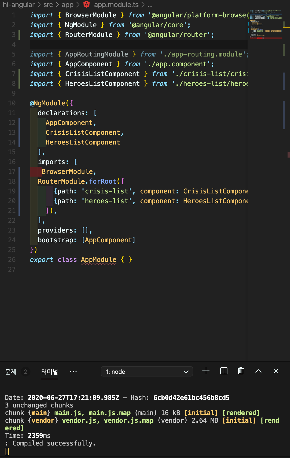Click 'NgModule' import name on line 2
290x458 pixels.
point(81,25)
